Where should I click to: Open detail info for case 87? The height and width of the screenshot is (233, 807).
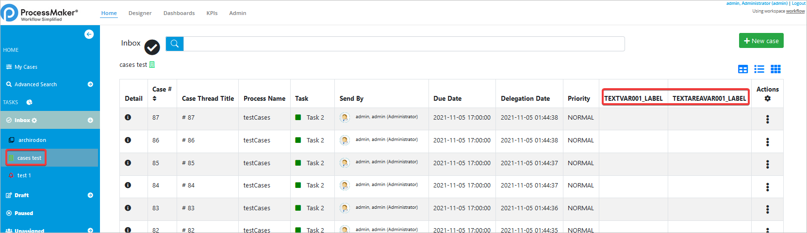(x=128, y=117)
